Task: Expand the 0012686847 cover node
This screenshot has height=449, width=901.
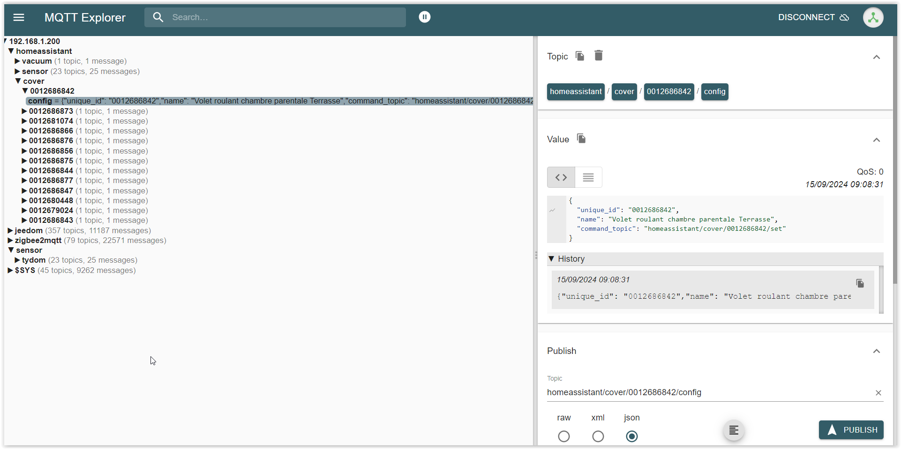Action: tap(24, 191)
